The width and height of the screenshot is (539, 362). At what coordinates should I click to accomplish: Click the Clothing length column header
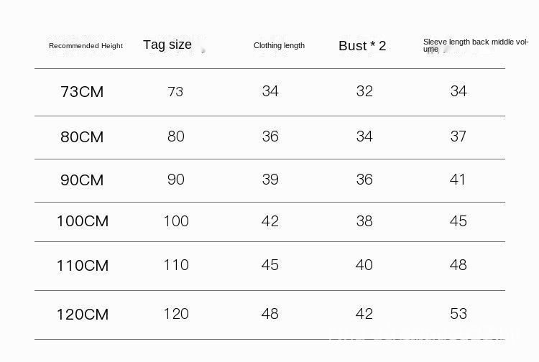pos(279,45)
